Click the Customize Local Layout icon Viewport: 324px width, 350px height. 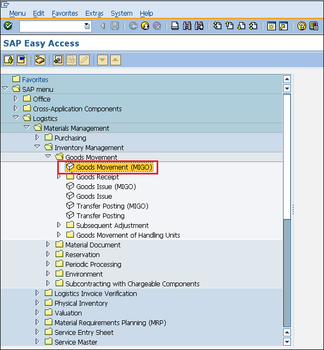click(x=314, y=26)
